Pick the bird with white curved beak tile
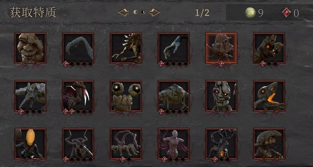This screenshot has height=167, width=313. (78, 96)
